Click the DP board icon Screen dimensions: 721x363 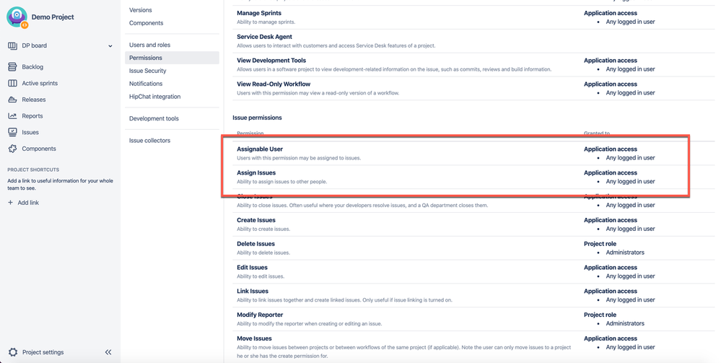pyautogui.click(x=12, y=45)
